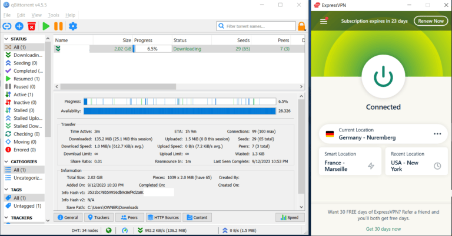452x236 pixels.
Task: Click the green Resume play icon
Action: click(x=45, y=26)
